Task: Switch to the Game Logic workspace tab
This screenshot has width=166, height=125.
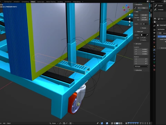Action: 41,2
